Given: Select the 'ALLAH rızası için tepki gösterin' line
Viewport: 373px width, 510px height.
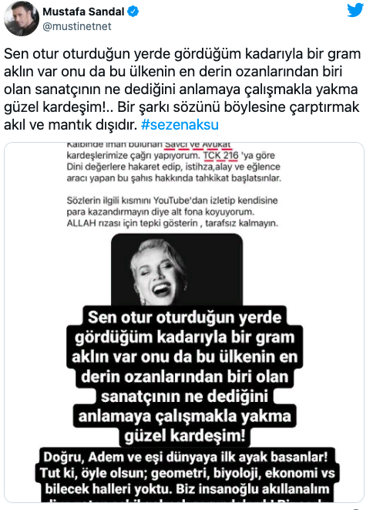Looking at the screenshot, I should click(172, 223).
